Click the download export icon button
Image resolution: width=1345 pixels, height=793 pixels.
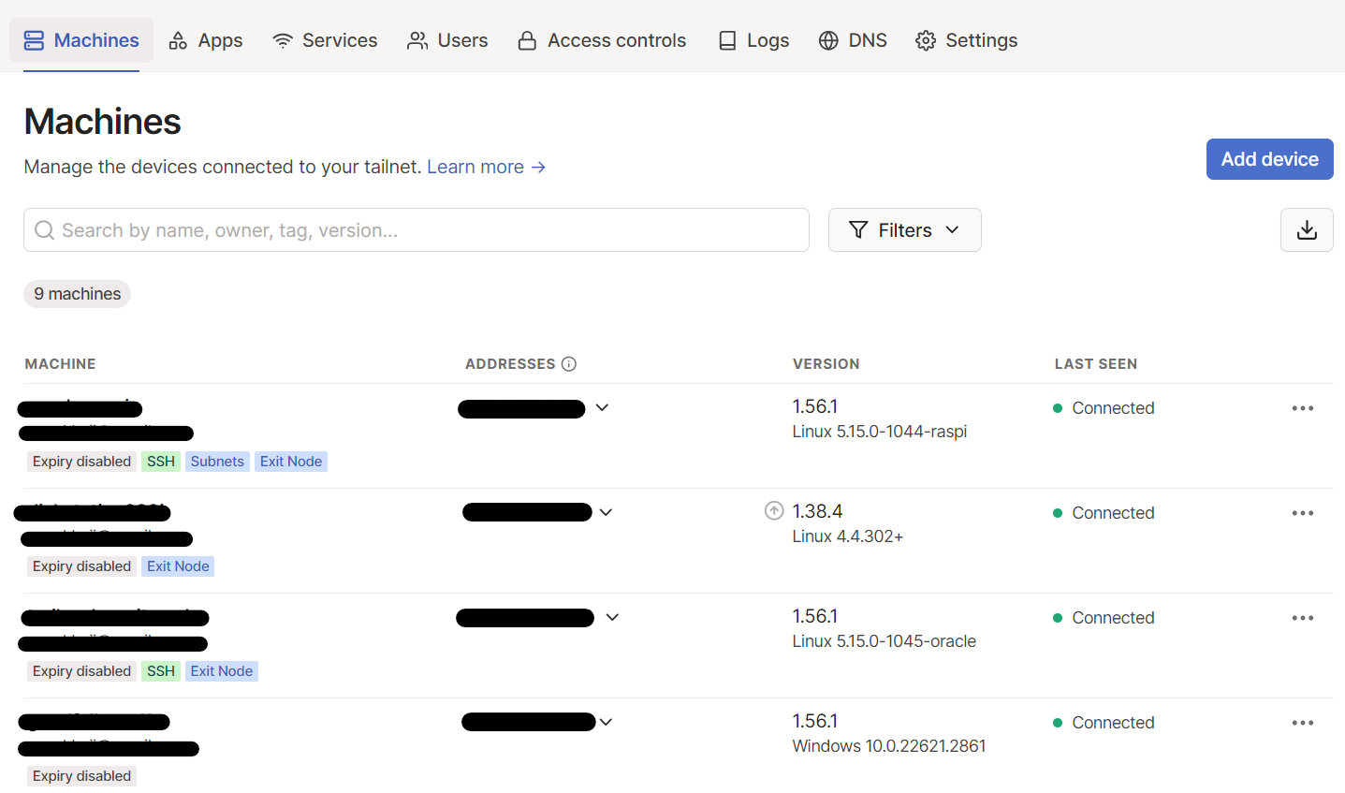pyautogui.click(x=1307, y=230)
